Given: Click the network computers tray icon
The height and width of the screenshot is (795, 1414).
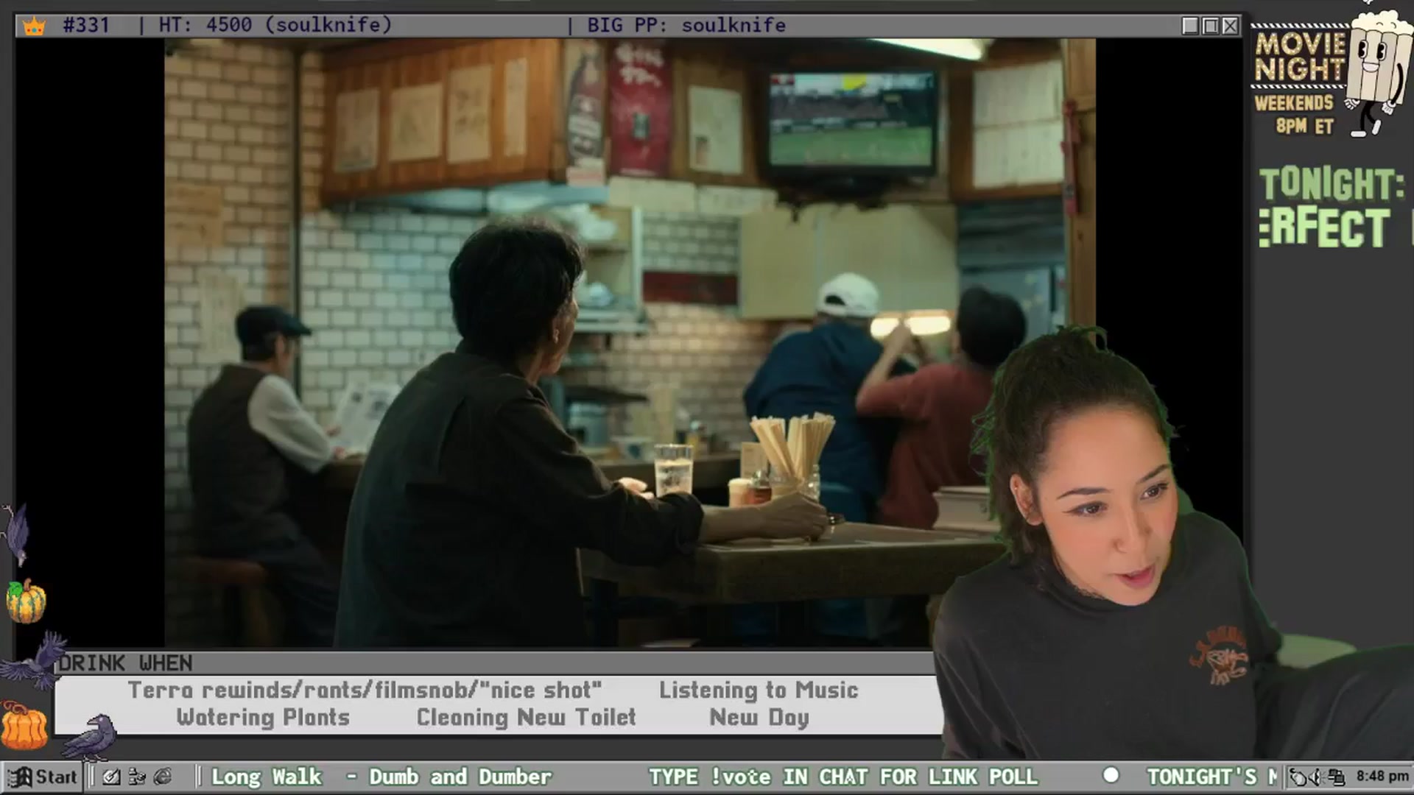Looking at the screenshot, I should click(1337, 777).
